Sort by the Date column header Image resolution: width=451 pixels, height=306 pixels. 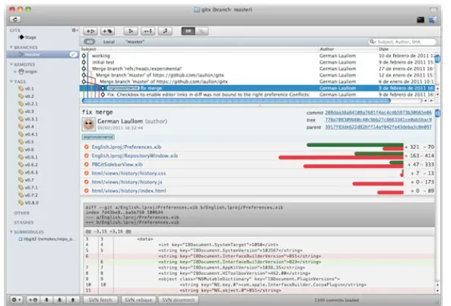pos(406,49)
